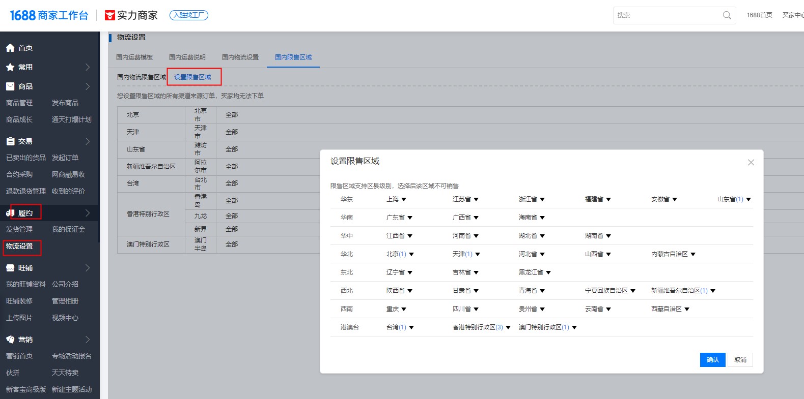
Task: Open 商品管理 sidebar link
Action: [x=19, y=103]
